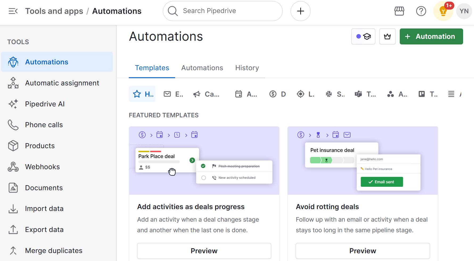
Task: Open Pipedrive AI tools
Action: (x=57, y=104)
